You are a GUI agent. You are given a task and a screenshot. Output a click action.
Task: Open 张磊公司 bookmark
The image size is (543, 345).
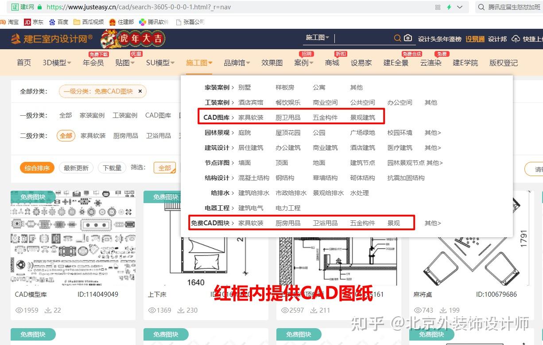(190, 22)
